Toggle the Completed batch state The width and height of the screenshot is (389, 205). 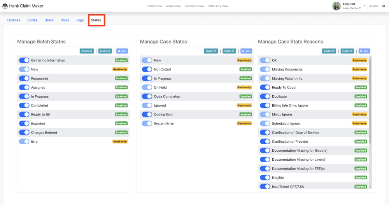(x=24, y=105)
